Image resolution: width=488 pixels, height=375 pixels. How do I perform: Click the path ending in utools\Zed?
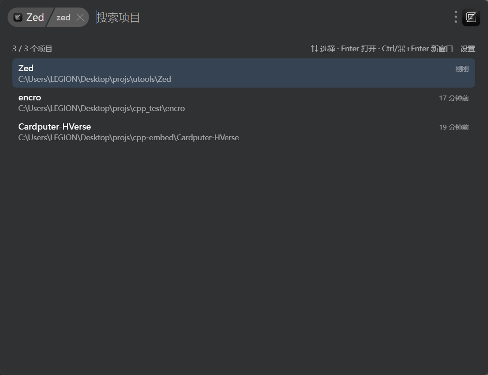point(95,79)
